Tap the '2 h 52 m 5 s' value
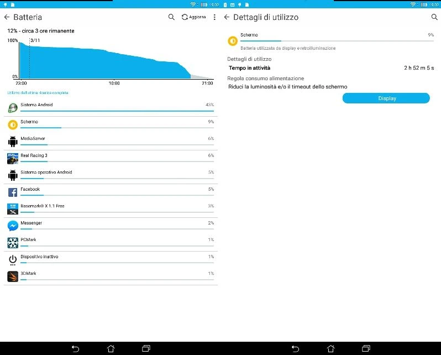Image resolution: width=441 pixels, height=355 pixels. click(x=419, y=68)
